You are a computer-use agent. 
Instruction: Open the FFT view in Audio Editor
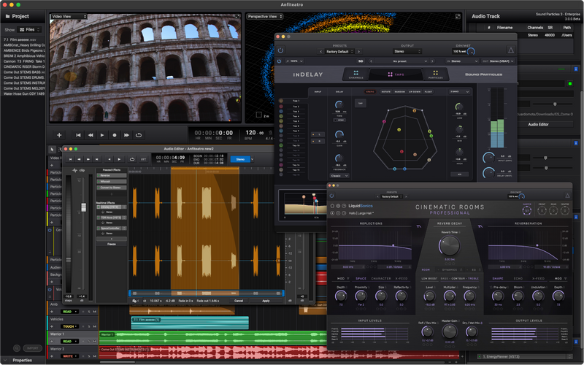pyautogui.click(x=143, y=158)
